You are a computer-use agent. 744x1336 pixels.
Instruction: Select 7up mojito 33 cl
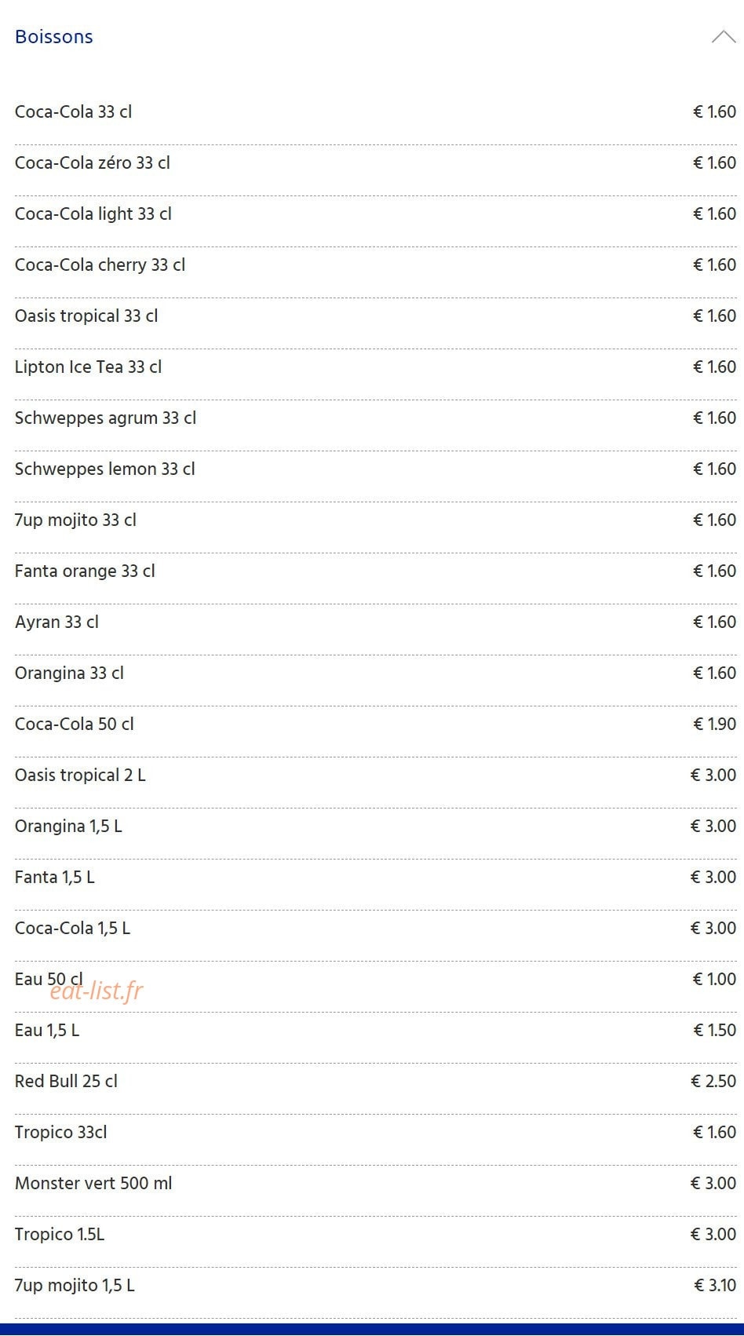(x=375, y=520)
